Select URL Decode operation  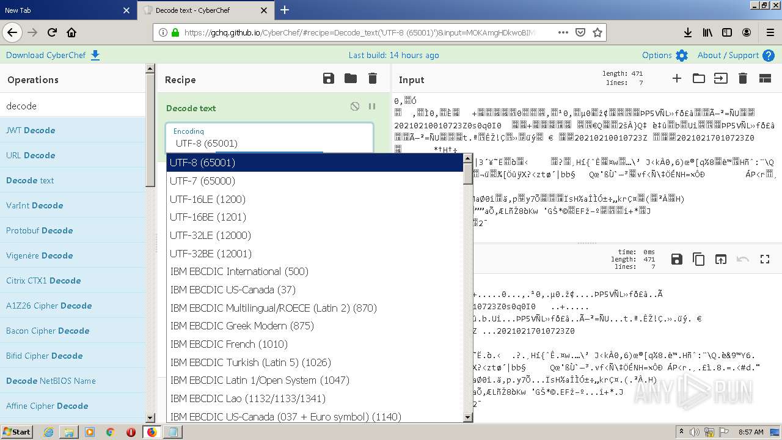(x=73, y=155)
